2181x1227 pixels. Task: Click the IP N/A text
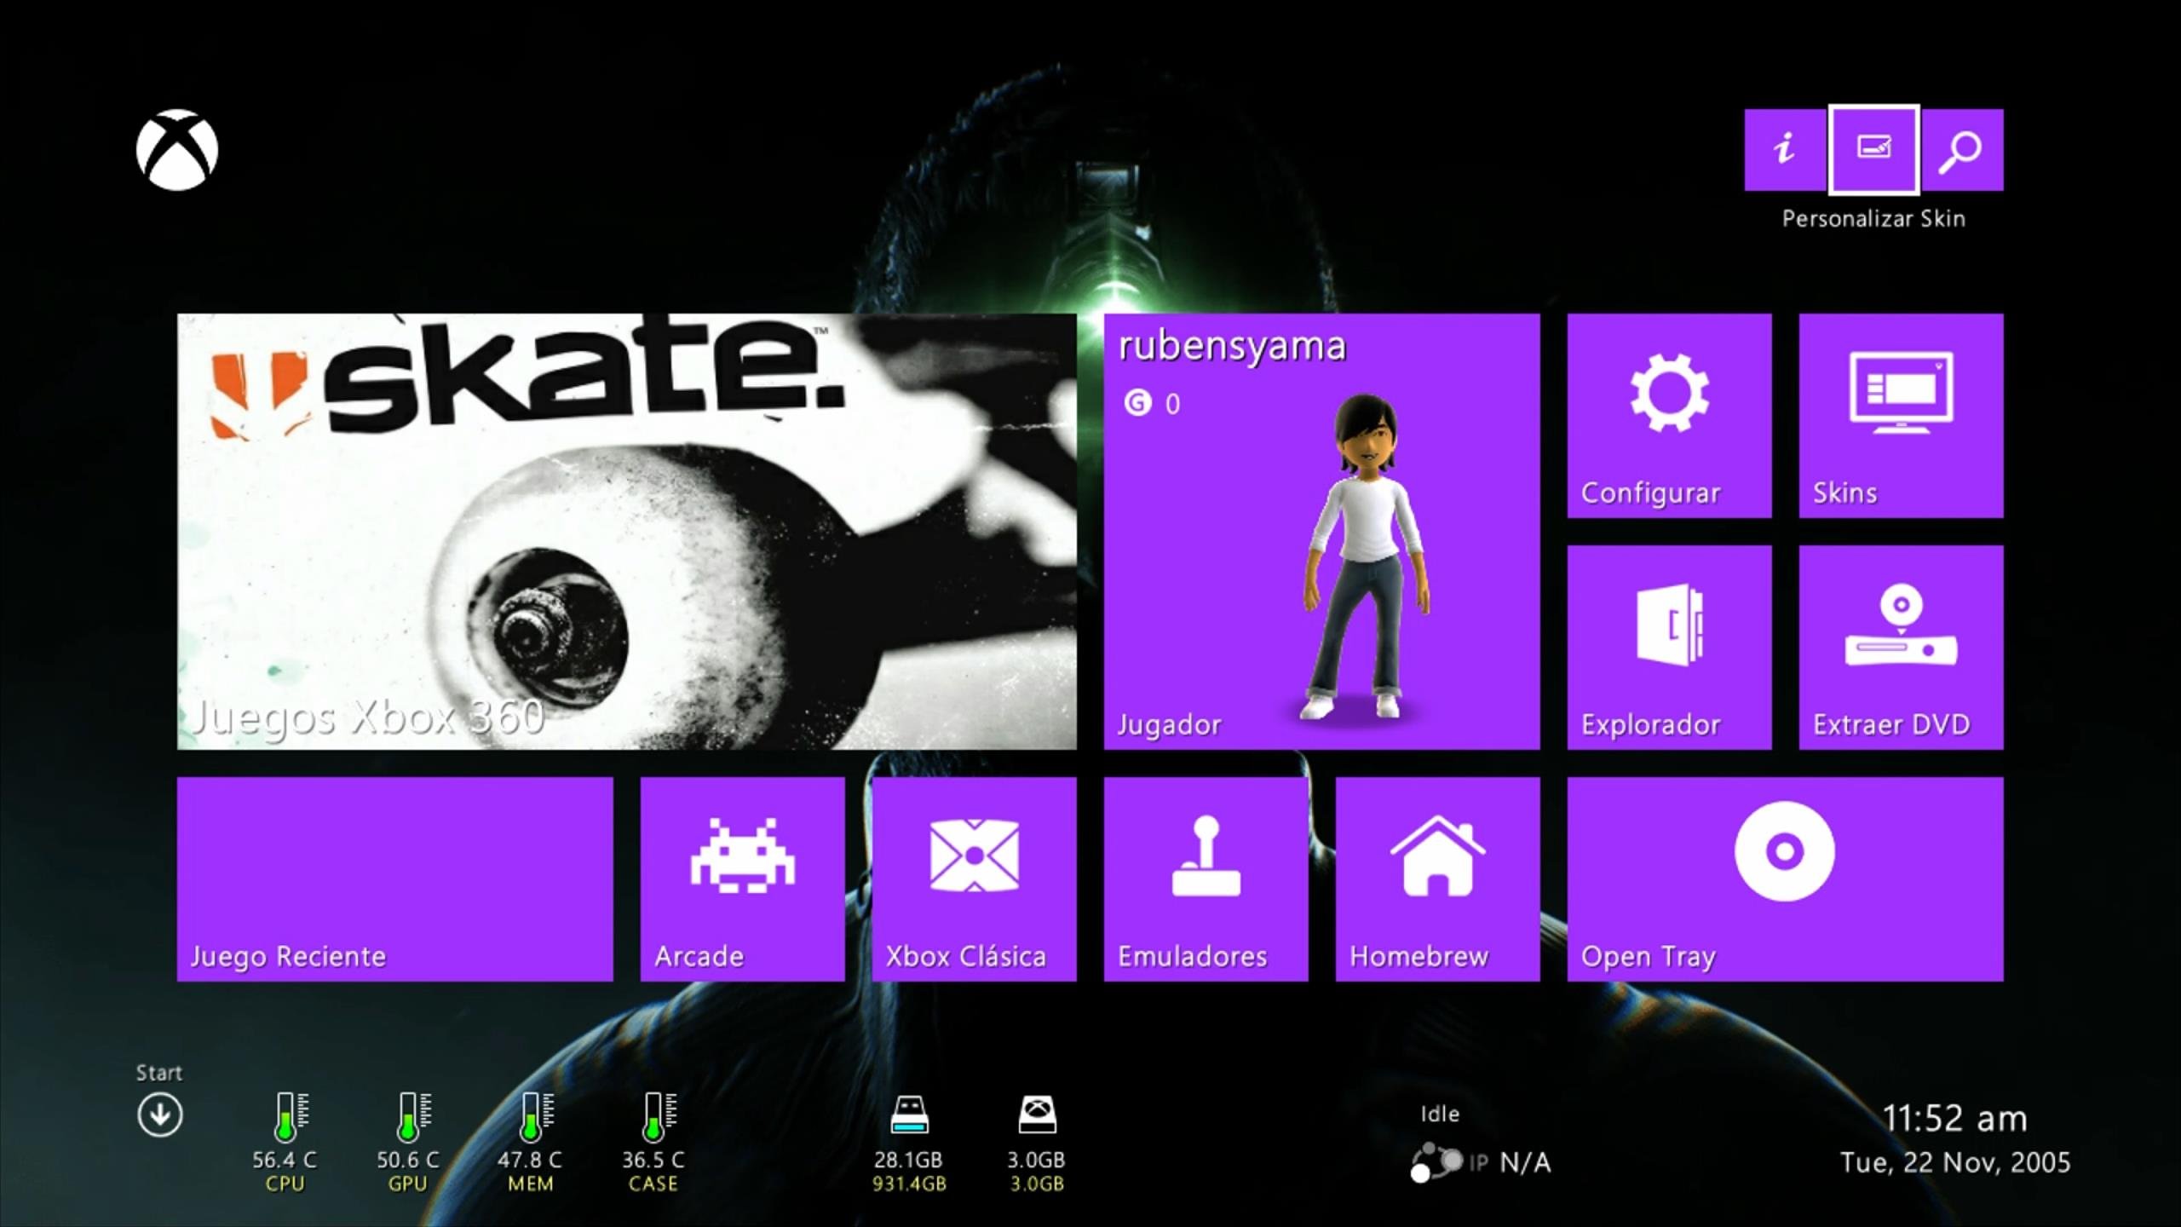(x=1511, y=1162)
